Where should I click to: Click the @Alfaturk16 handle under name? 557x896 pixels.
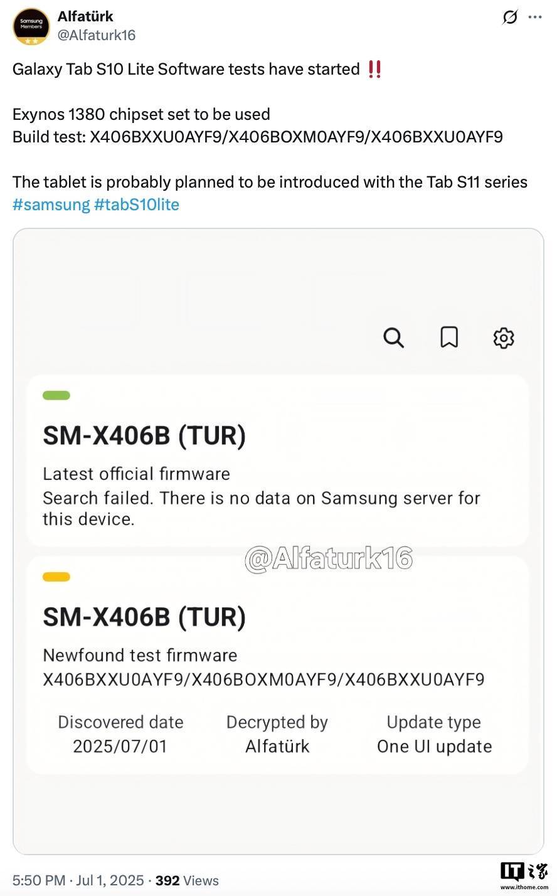coord(97,35)
